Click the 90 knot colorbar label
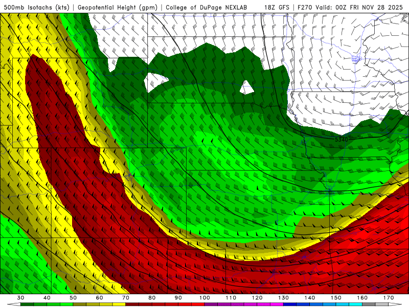The width and height of the screenshot is (409, 307). 178,298
